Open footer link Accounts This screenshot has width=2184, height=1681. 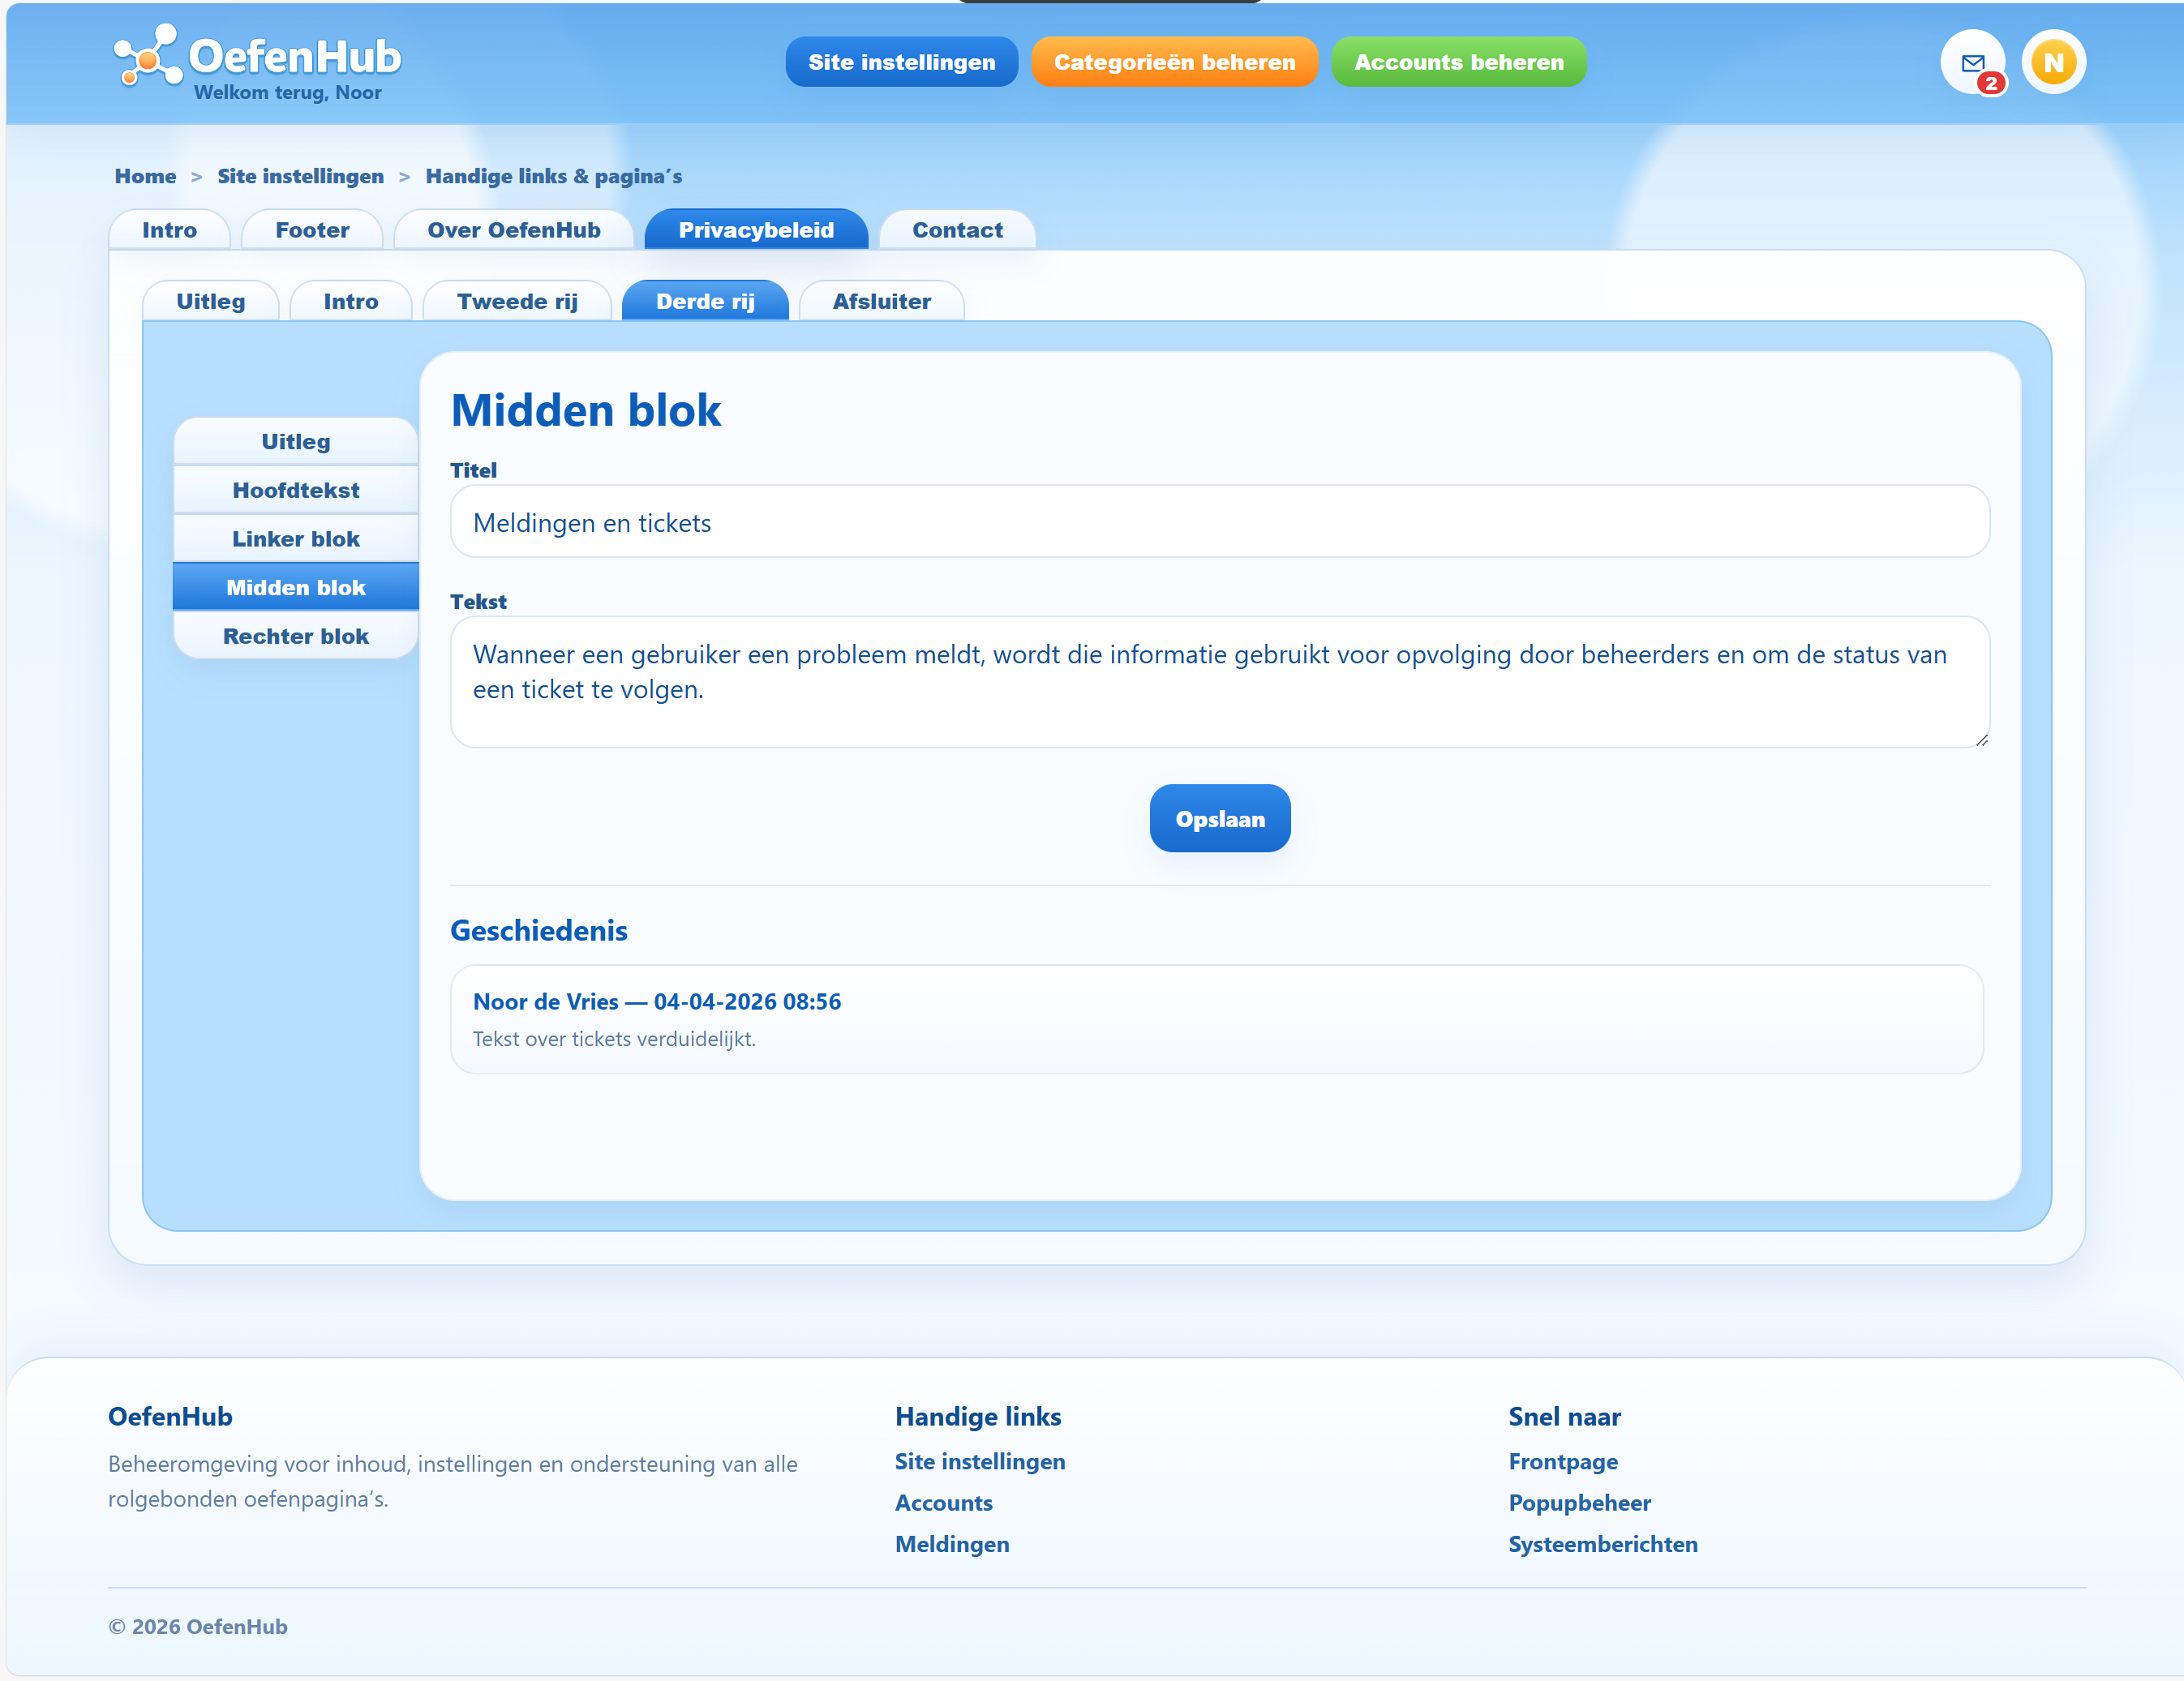pyautogui.click(x=943, y=1503)
